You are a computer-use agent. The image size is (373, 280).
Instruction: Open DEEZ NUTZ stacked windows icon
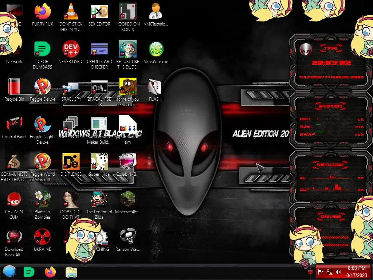coord(71,123)
